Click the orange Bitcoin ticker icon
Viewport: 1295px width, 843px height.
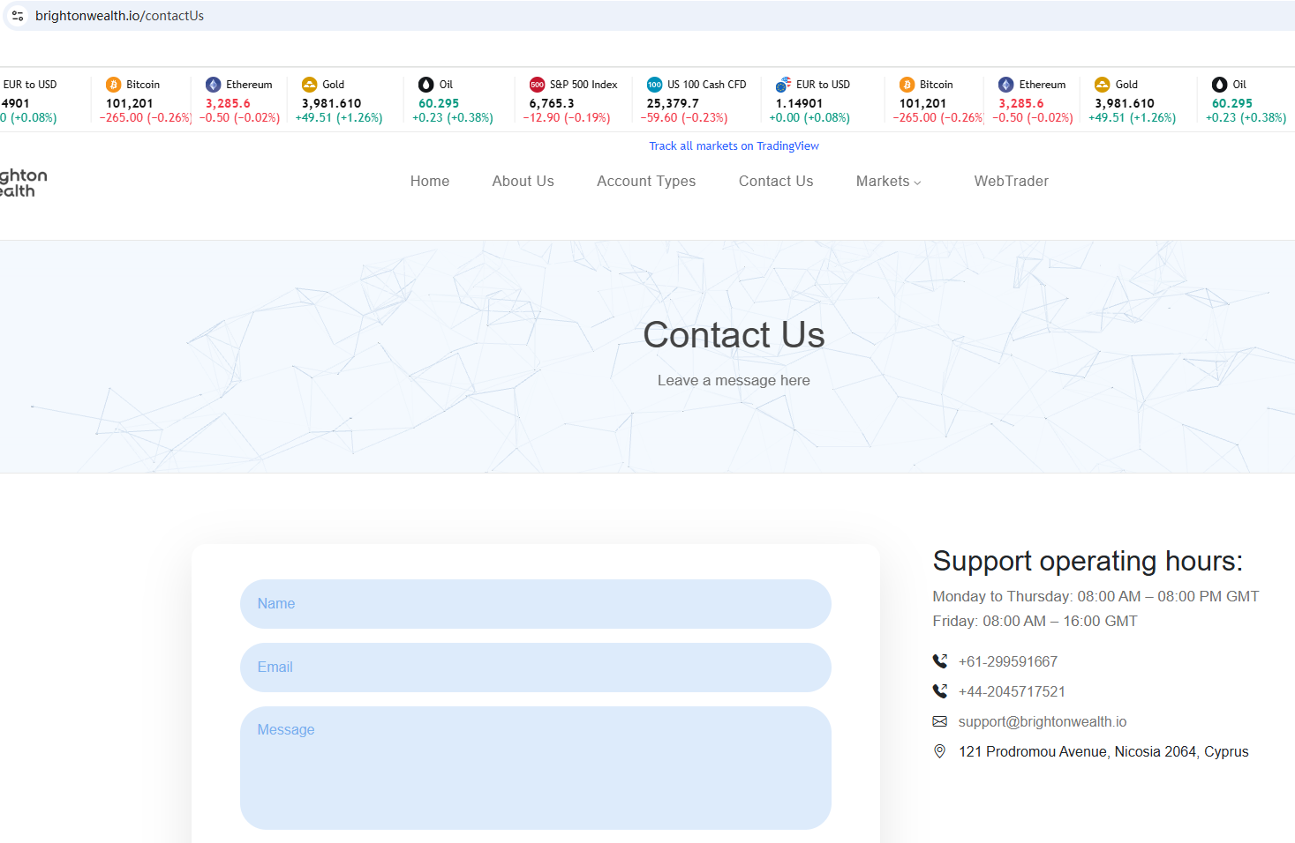tap(113, 85)
